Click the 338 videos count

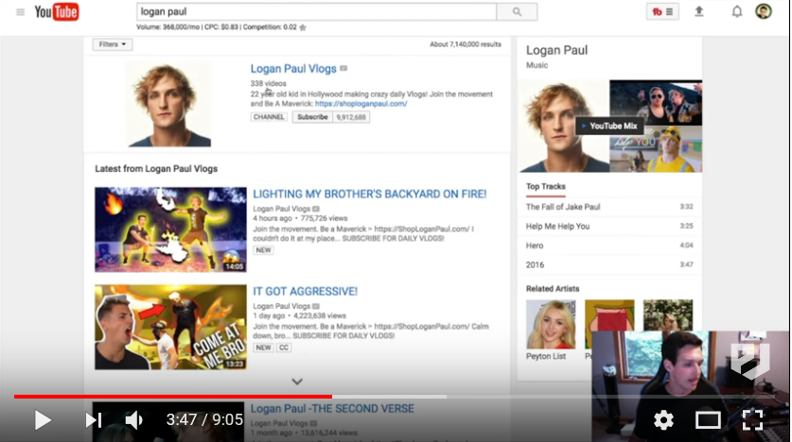click(268, 84)
